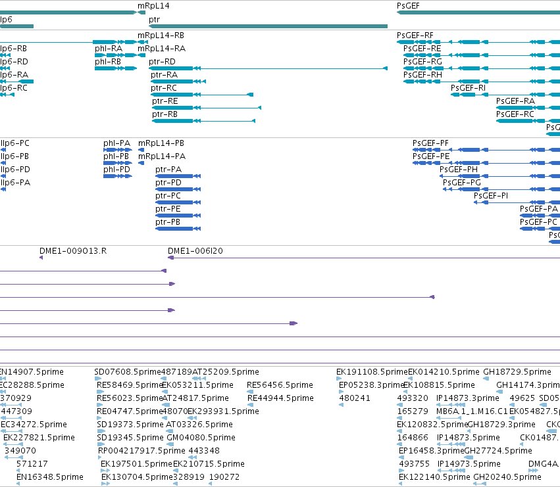This screenshot has height=487, width=560.
Task: Click the SD07608.5prime EST label
Action: [x=128, y=373]
